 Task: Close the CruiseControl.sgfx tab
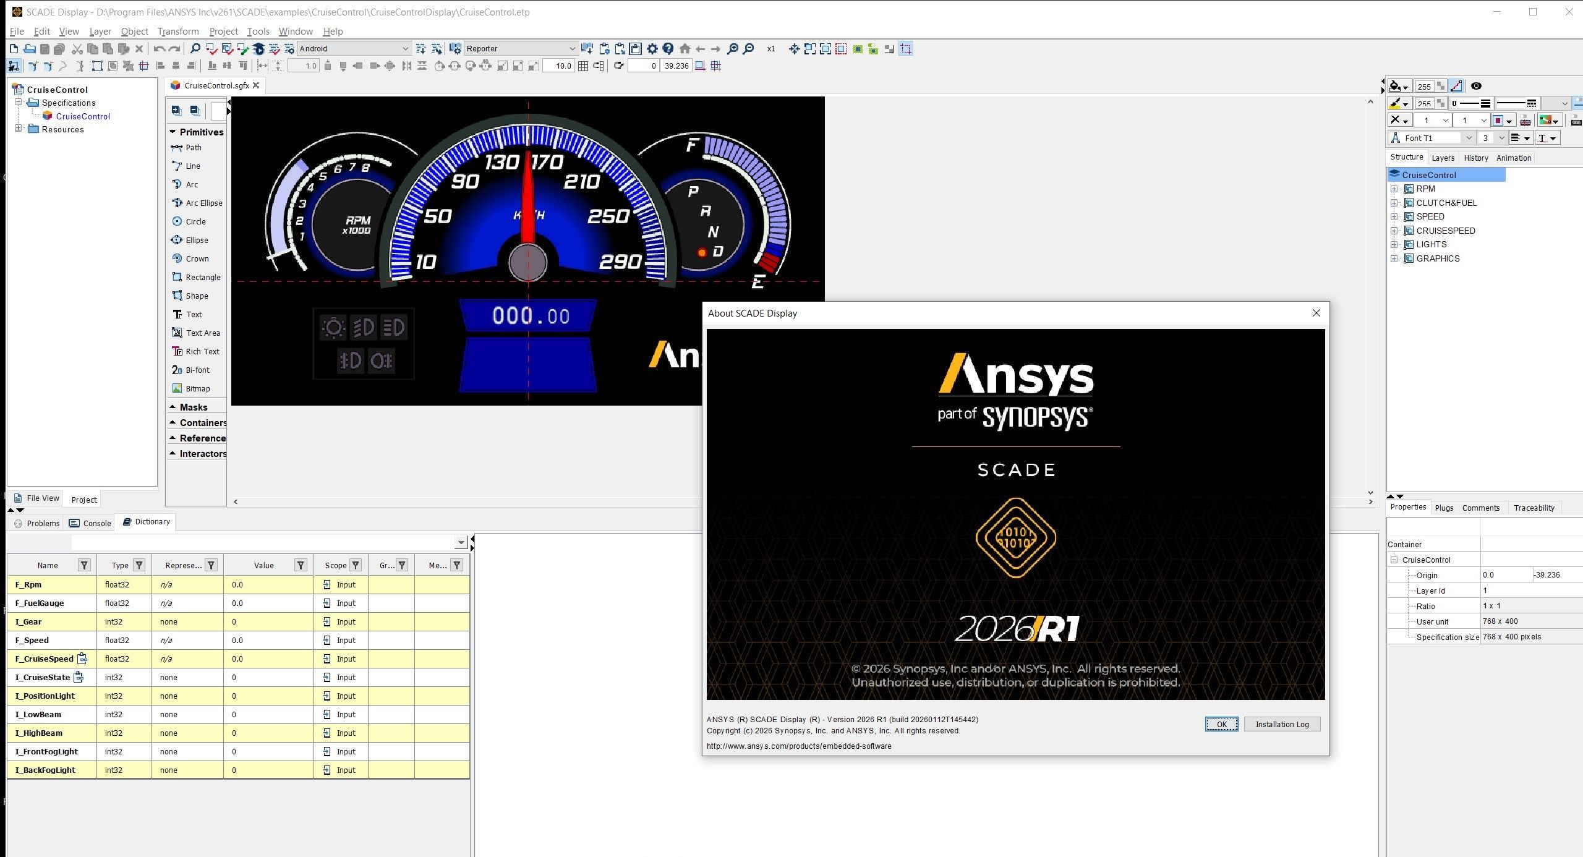pyautogui.click(x=256, y=85)
